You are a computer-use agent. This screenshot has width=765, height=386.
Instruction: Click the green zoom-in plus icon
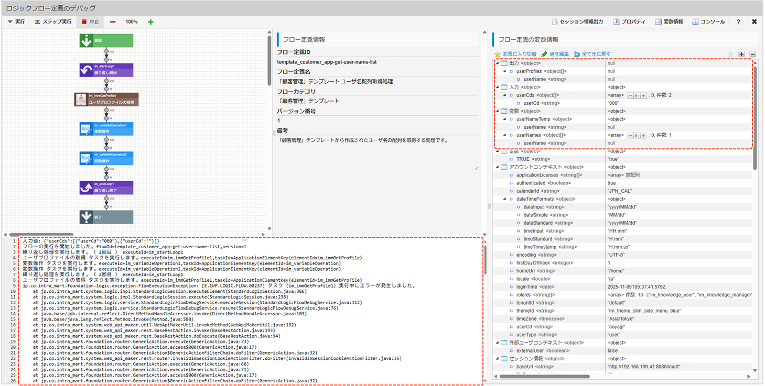tap(150, 22)
